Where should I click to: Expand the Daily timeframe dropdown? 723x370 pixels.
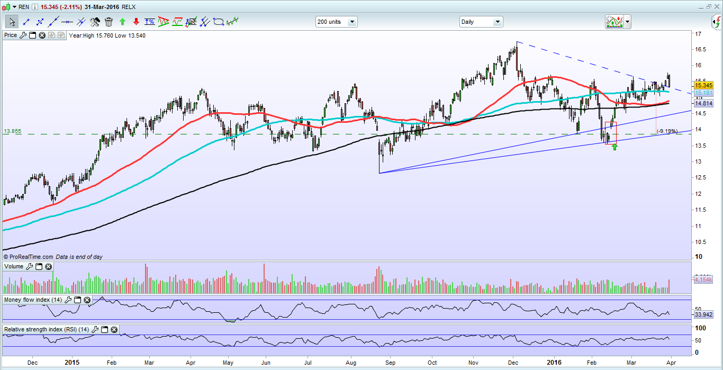coord(481,22)
